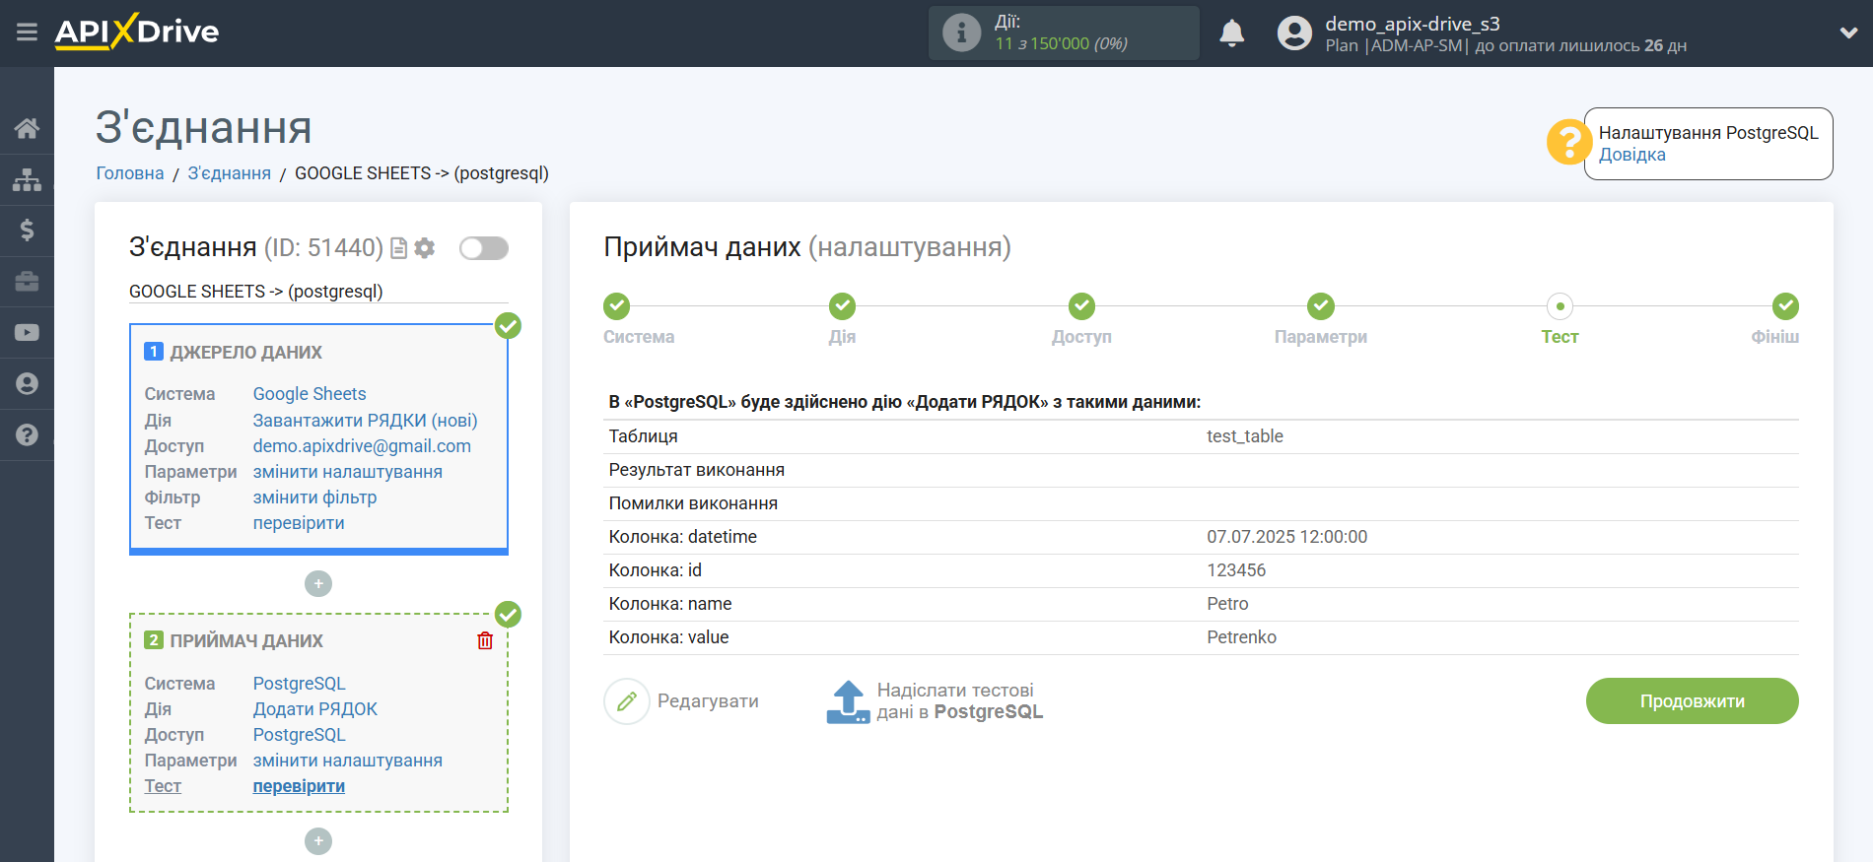Click source перевірити test link

pos(299,523)
